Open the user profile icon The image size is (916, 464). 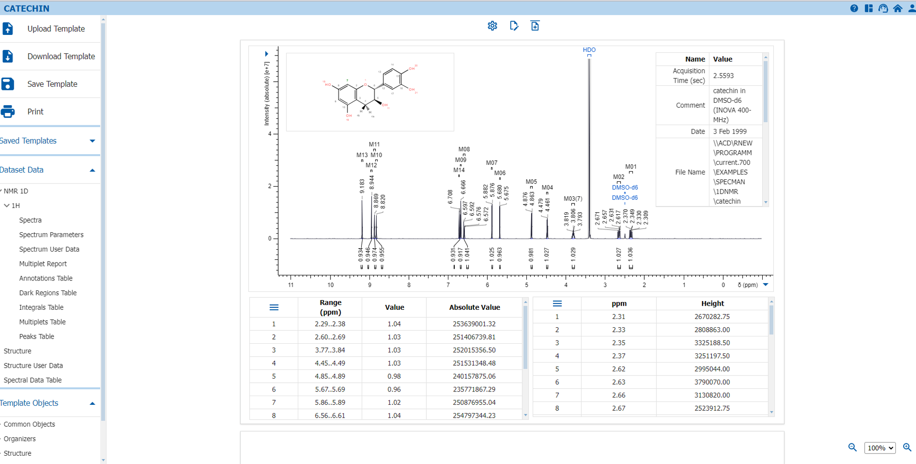pyautogui.click(x=911, y=8)
